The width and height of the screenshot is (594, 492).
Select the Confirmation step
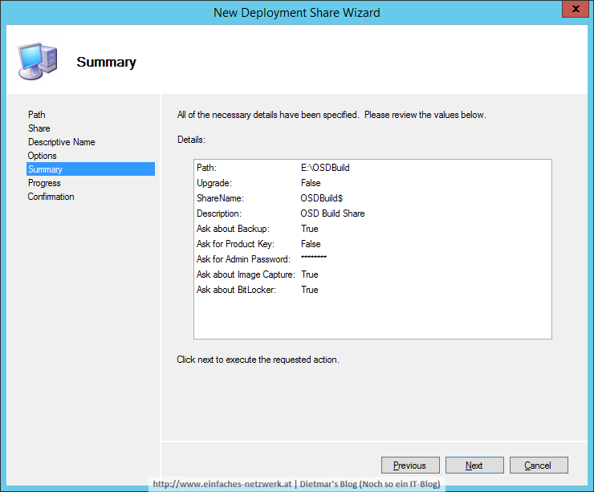51,197
